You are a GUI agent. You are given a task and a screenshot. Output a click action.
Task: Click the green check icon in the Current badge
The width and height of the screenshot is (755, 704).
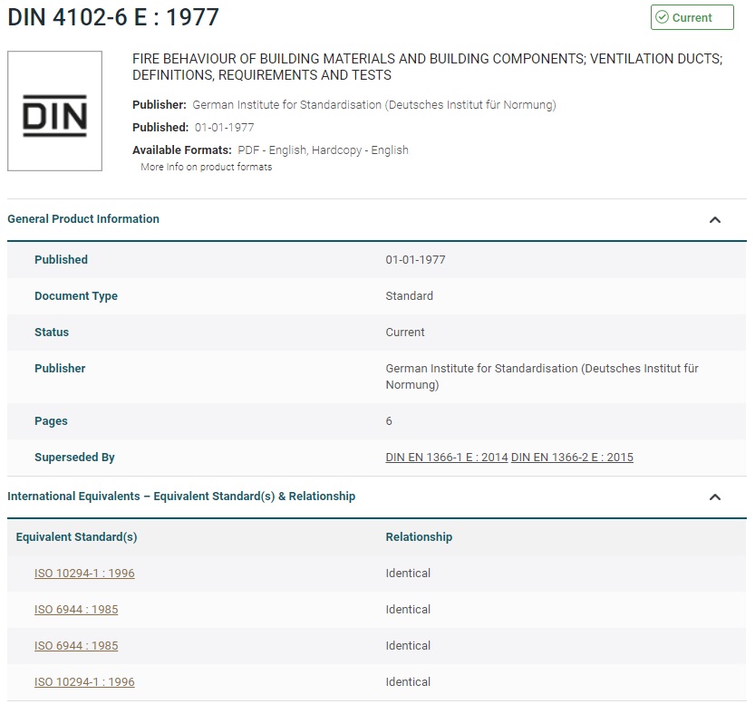point(662,17)
